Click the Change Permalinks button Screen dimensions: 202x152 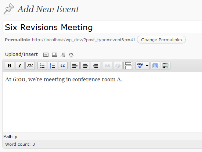tap(162, 40)
